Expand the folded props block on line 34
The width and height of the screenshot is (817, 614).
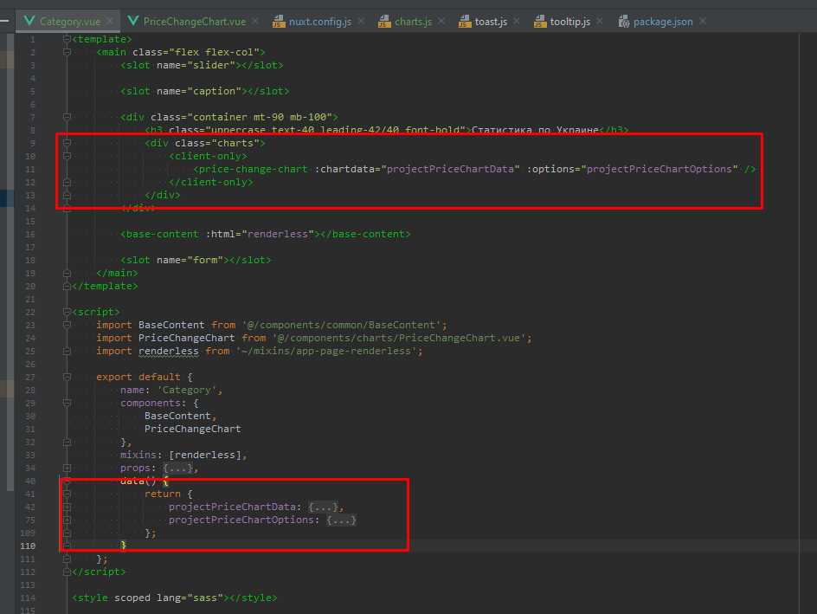(67, 468)
